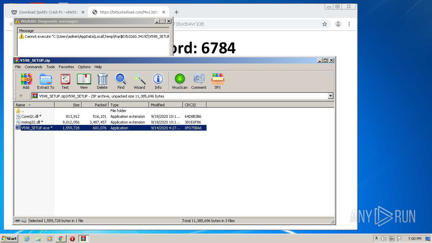Open Chrome profile avatar icon
The width and height of the screenshot is (432, 243).
pos(338,24)
